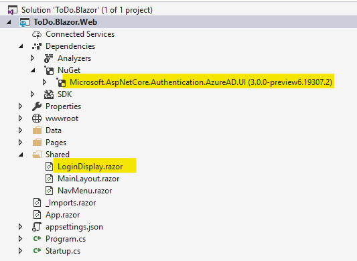Expand the wwwroot folder

(x=21, y=118)
